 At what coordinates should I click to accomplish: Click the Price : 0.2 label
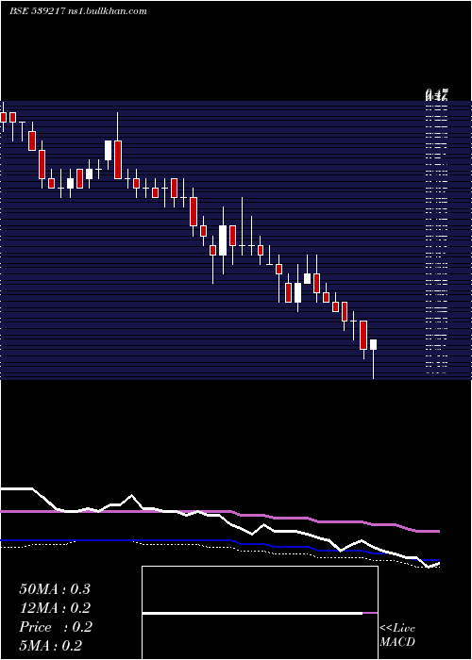[55, 627]
